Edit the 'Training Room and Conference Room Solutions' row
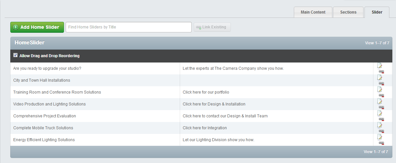The height and width of the screenshot is (163, 396). pyautogui.click(x=380, y=89)
